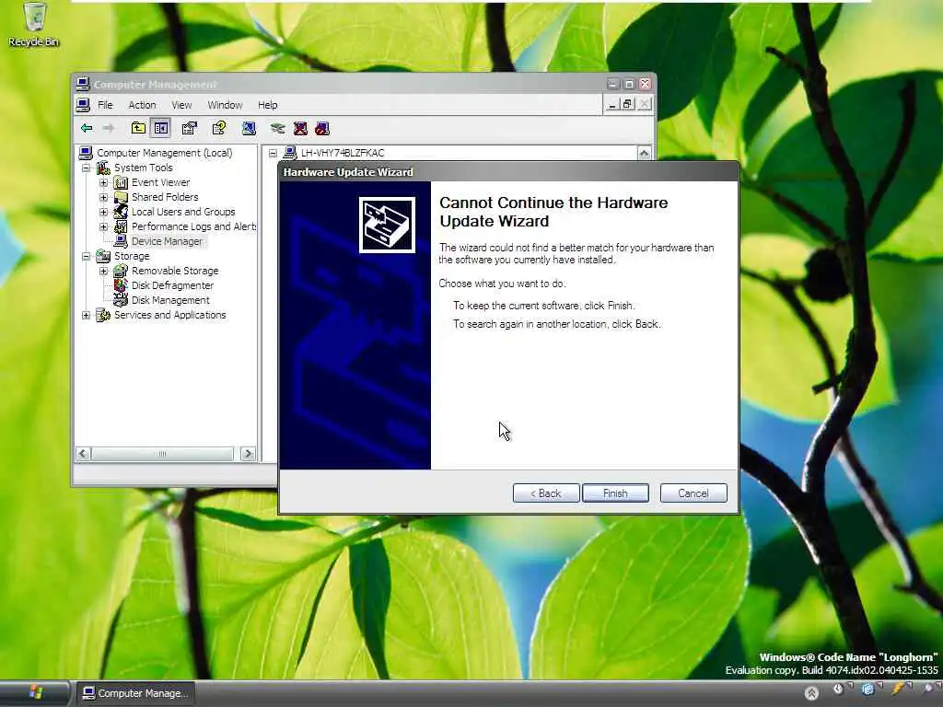Select Services and Applications in tree
Screen dimensions: 943x707
(170, 315)
